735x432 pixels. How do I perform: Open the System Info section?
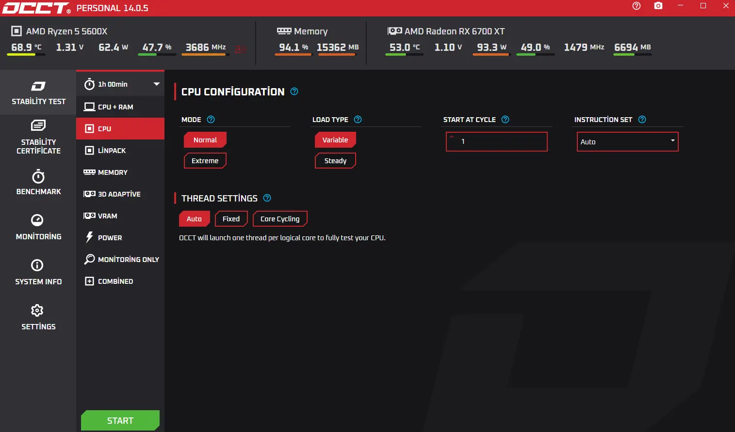(x=38, y=272)
